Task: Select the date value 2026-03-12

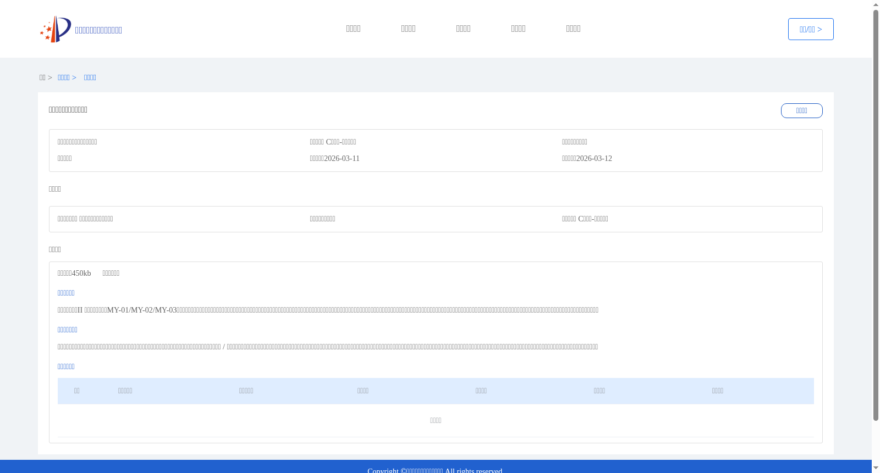Action: [594, 158]
